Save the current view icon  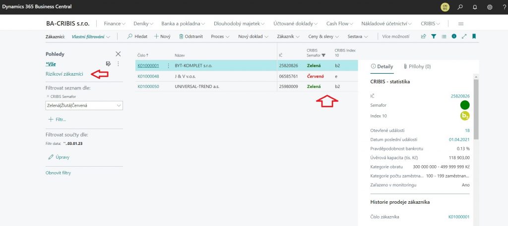(108, 64)
